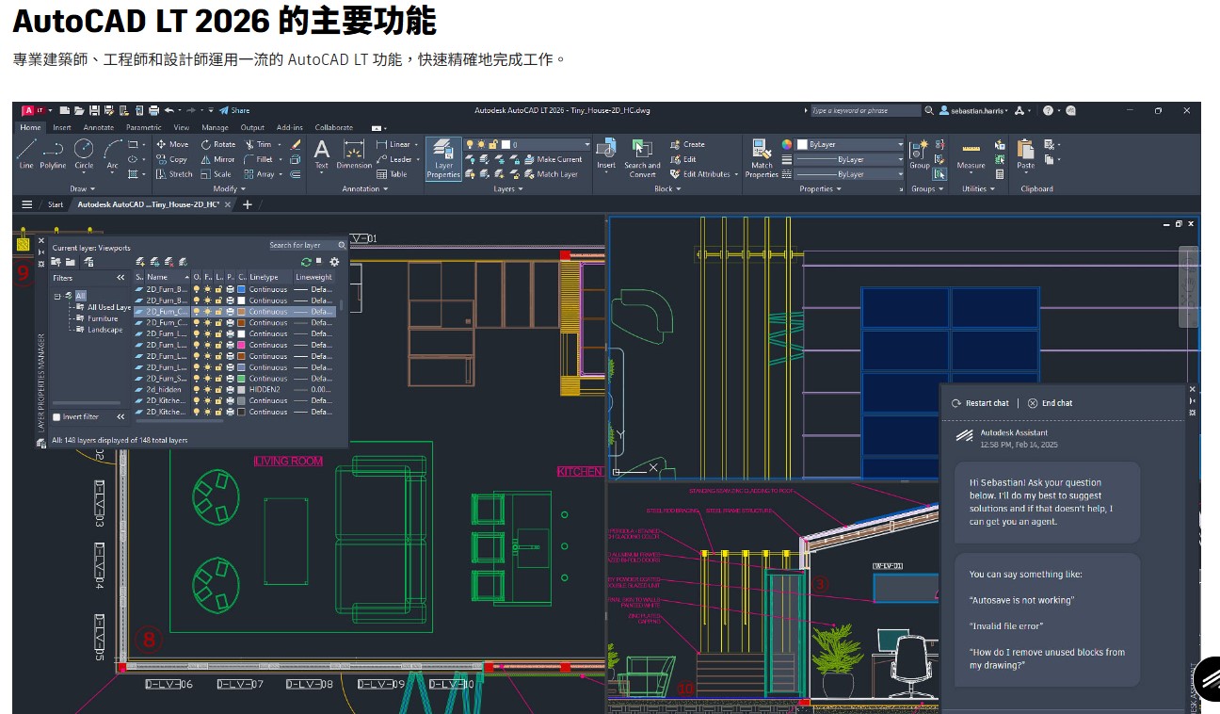
Task: Click the Trim tool
Action: tap(259, 144)
